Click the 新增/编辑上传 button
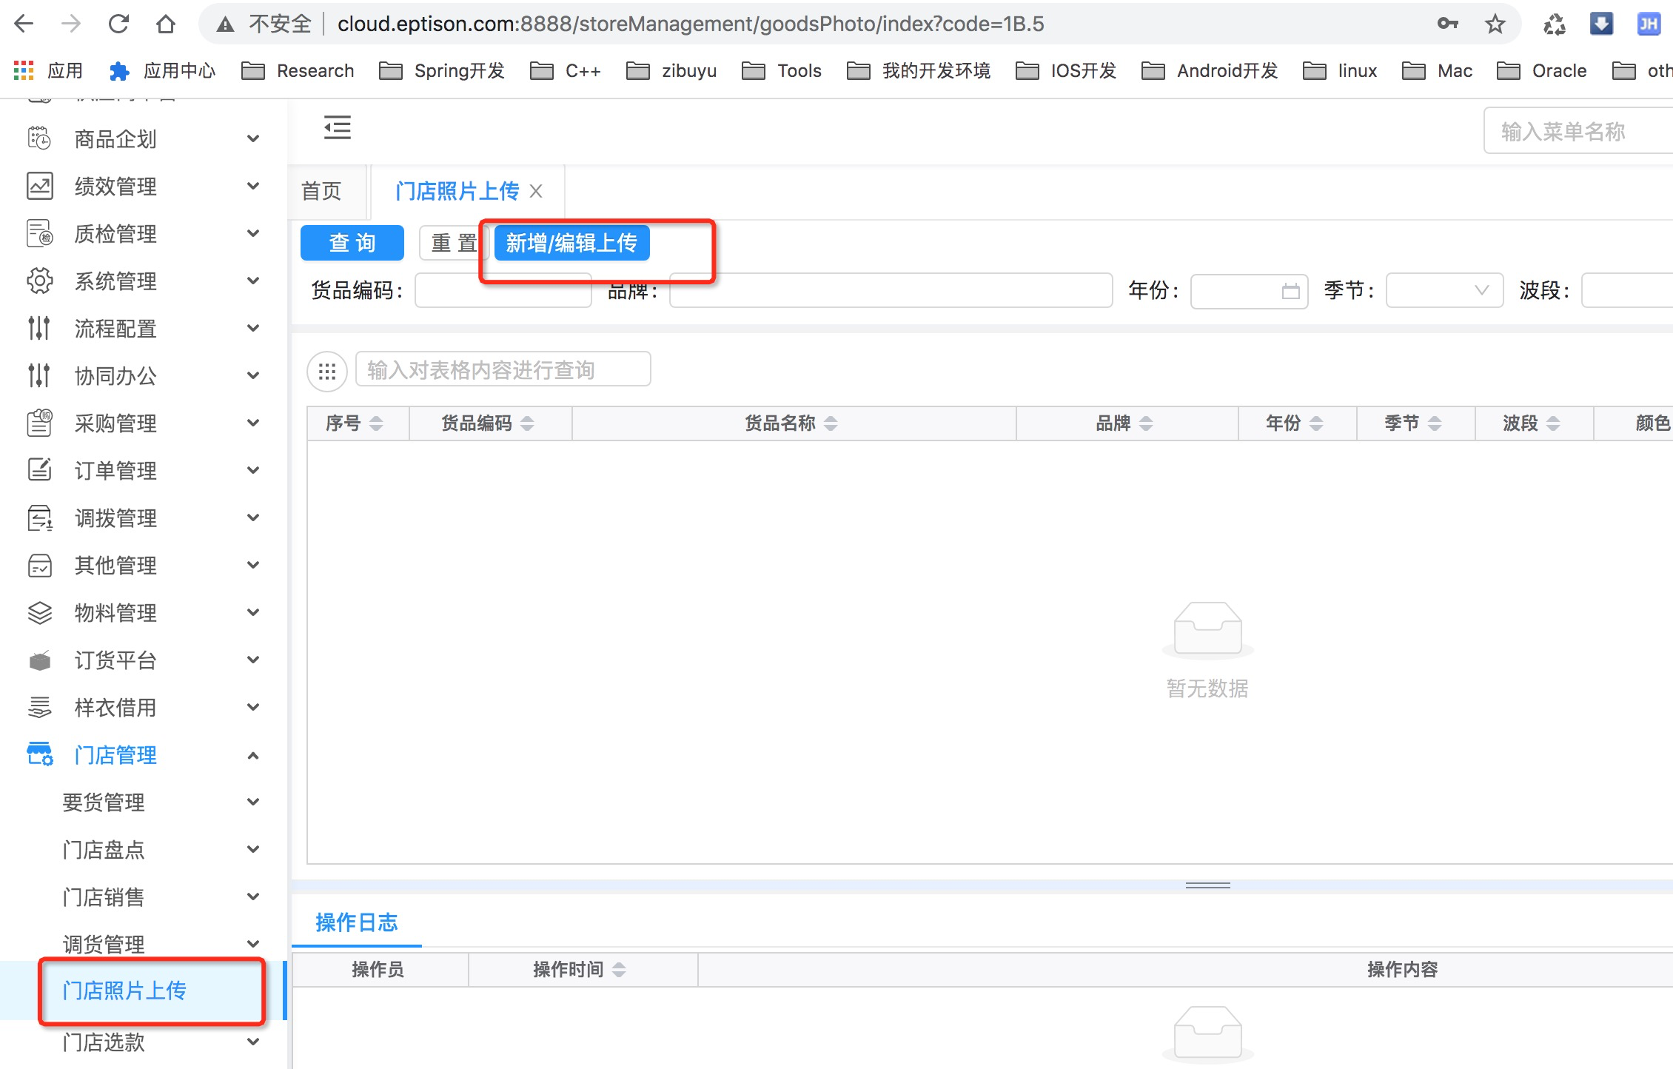This screenshot has width=1673, height=1069. (x=571, y=243)
